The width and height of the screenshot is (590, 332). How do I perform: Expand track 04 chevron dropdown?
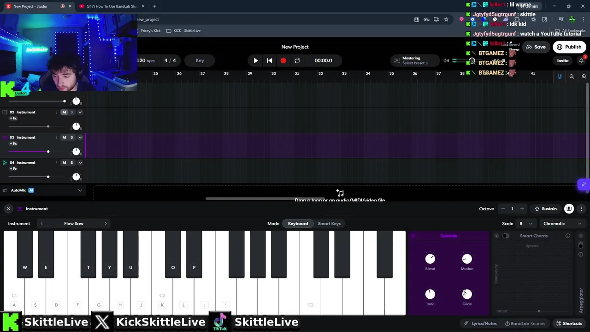(80, 162)
